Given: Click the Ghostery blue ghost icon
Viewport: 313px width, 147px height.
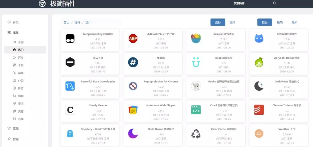Looking at the screenshot, I should (70, 133).
